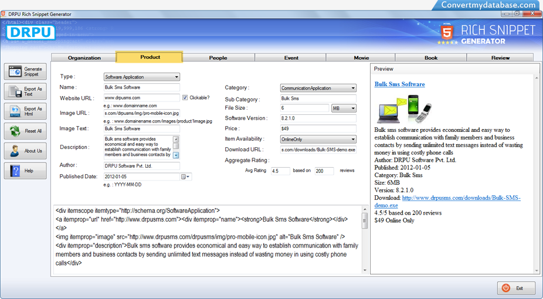Open About Us person icon
Screen dimensions: 543x299
[15, 151]
